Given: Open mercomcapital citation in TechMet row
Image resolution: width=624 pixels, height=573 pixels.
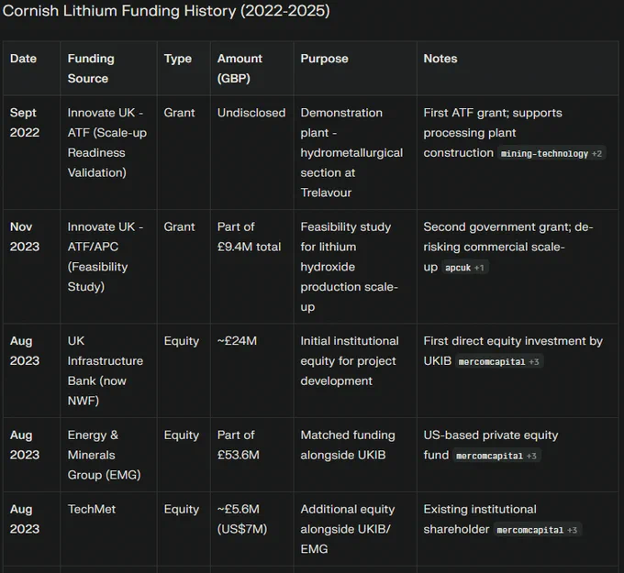Looking at the screenshot, I should point(537,530).
